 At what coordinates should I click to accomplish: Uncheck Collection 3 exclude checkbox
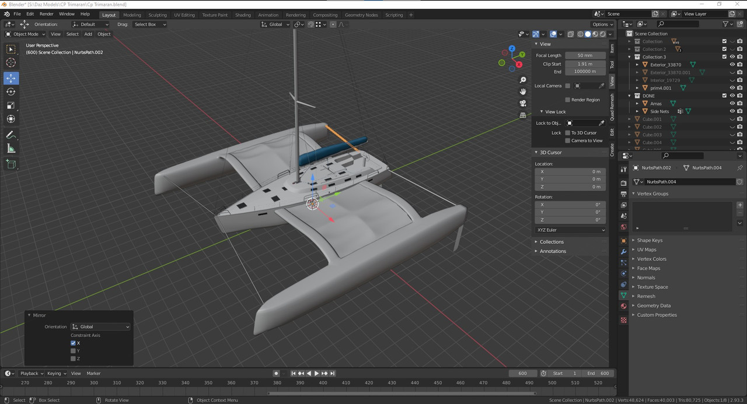(x=724, y=57)
